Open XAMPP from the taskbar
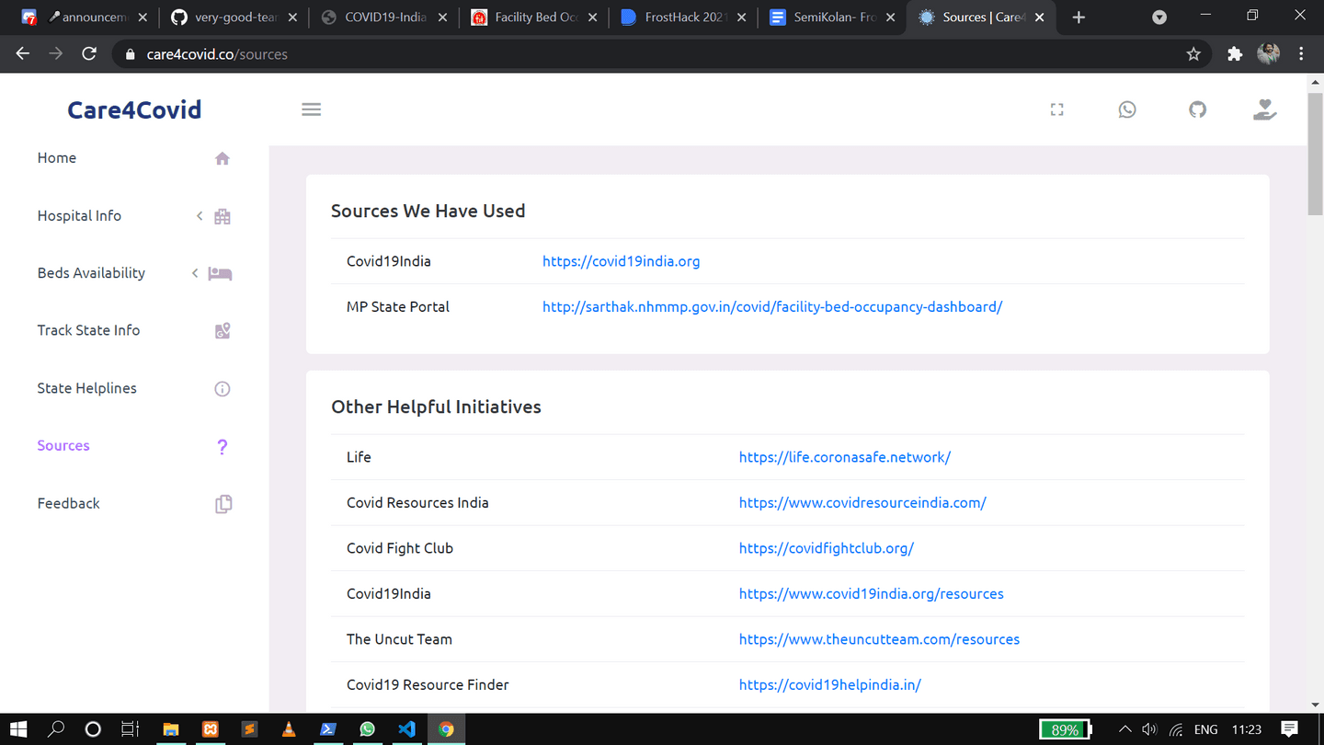1324x745 pixels. tap(210, 729)
